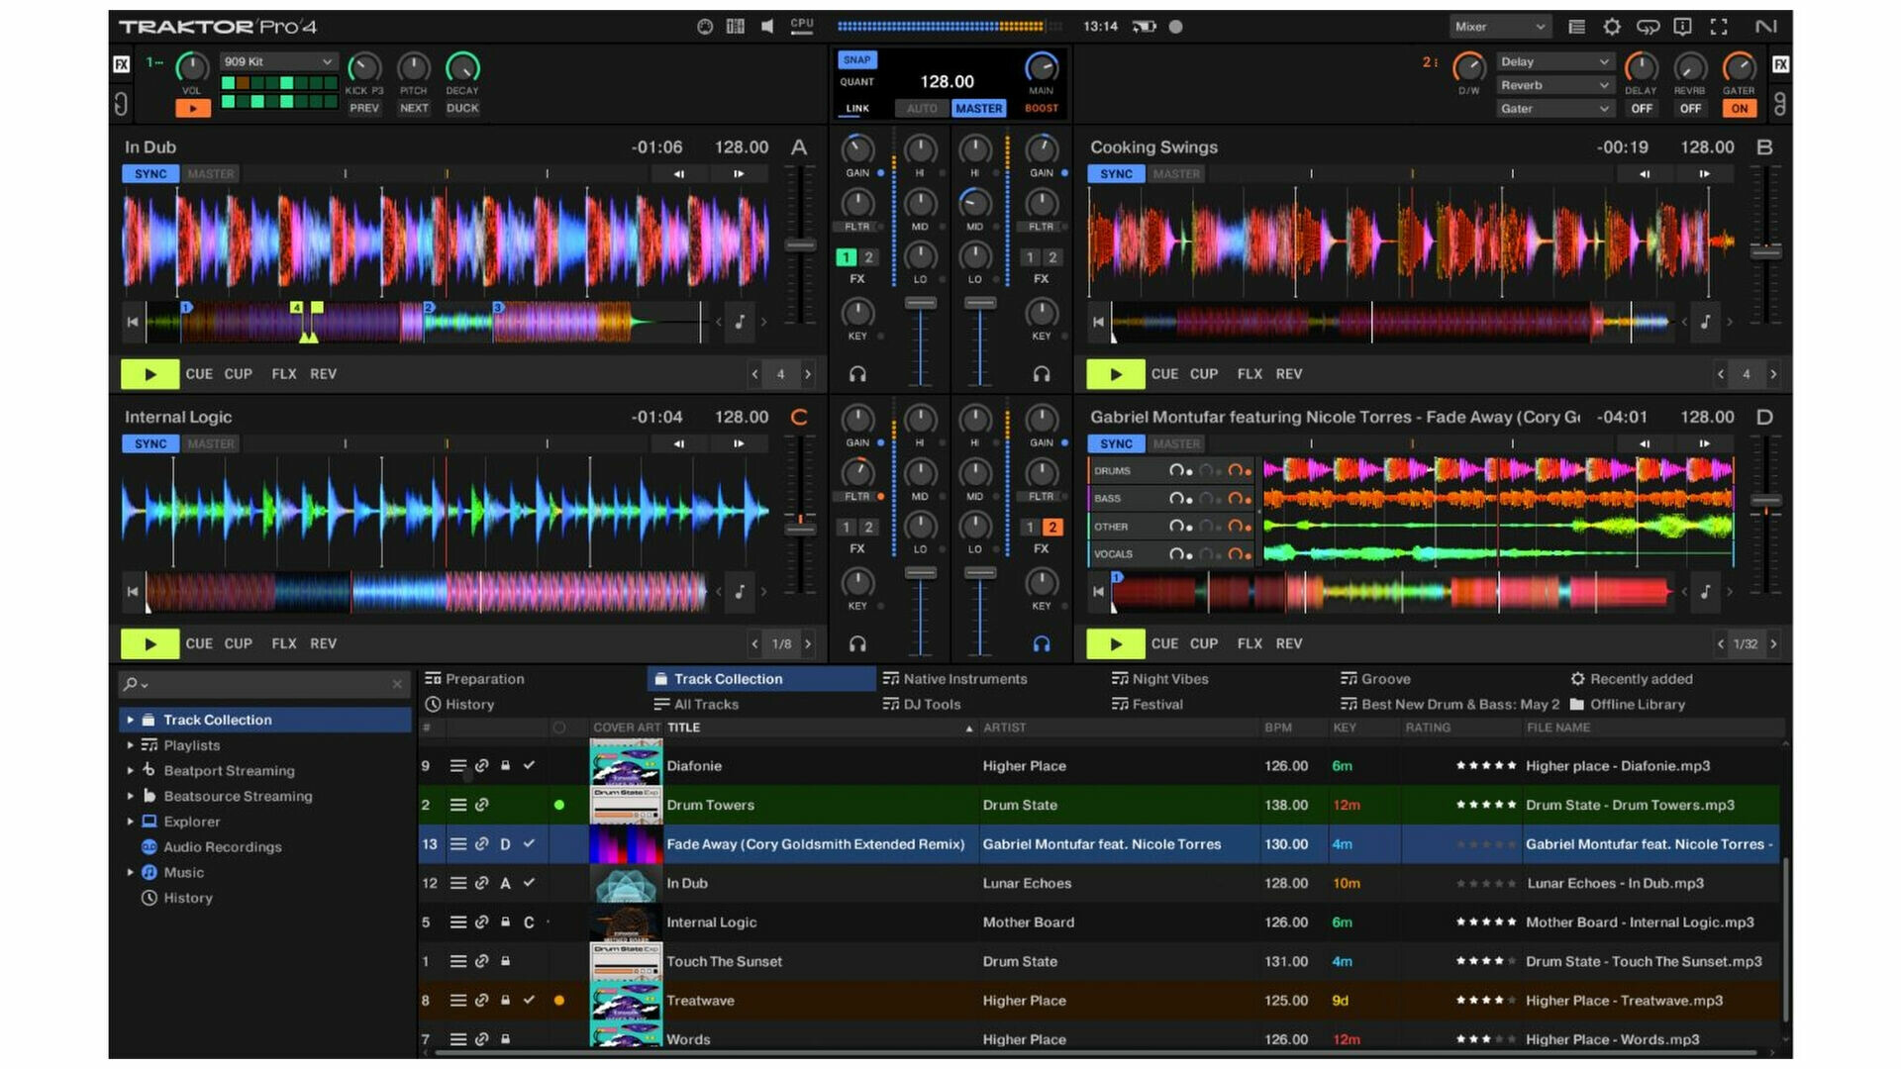Sort the track list by BPM column
Screen dimensions: 1901x1069
click(x=1278, y=728)
